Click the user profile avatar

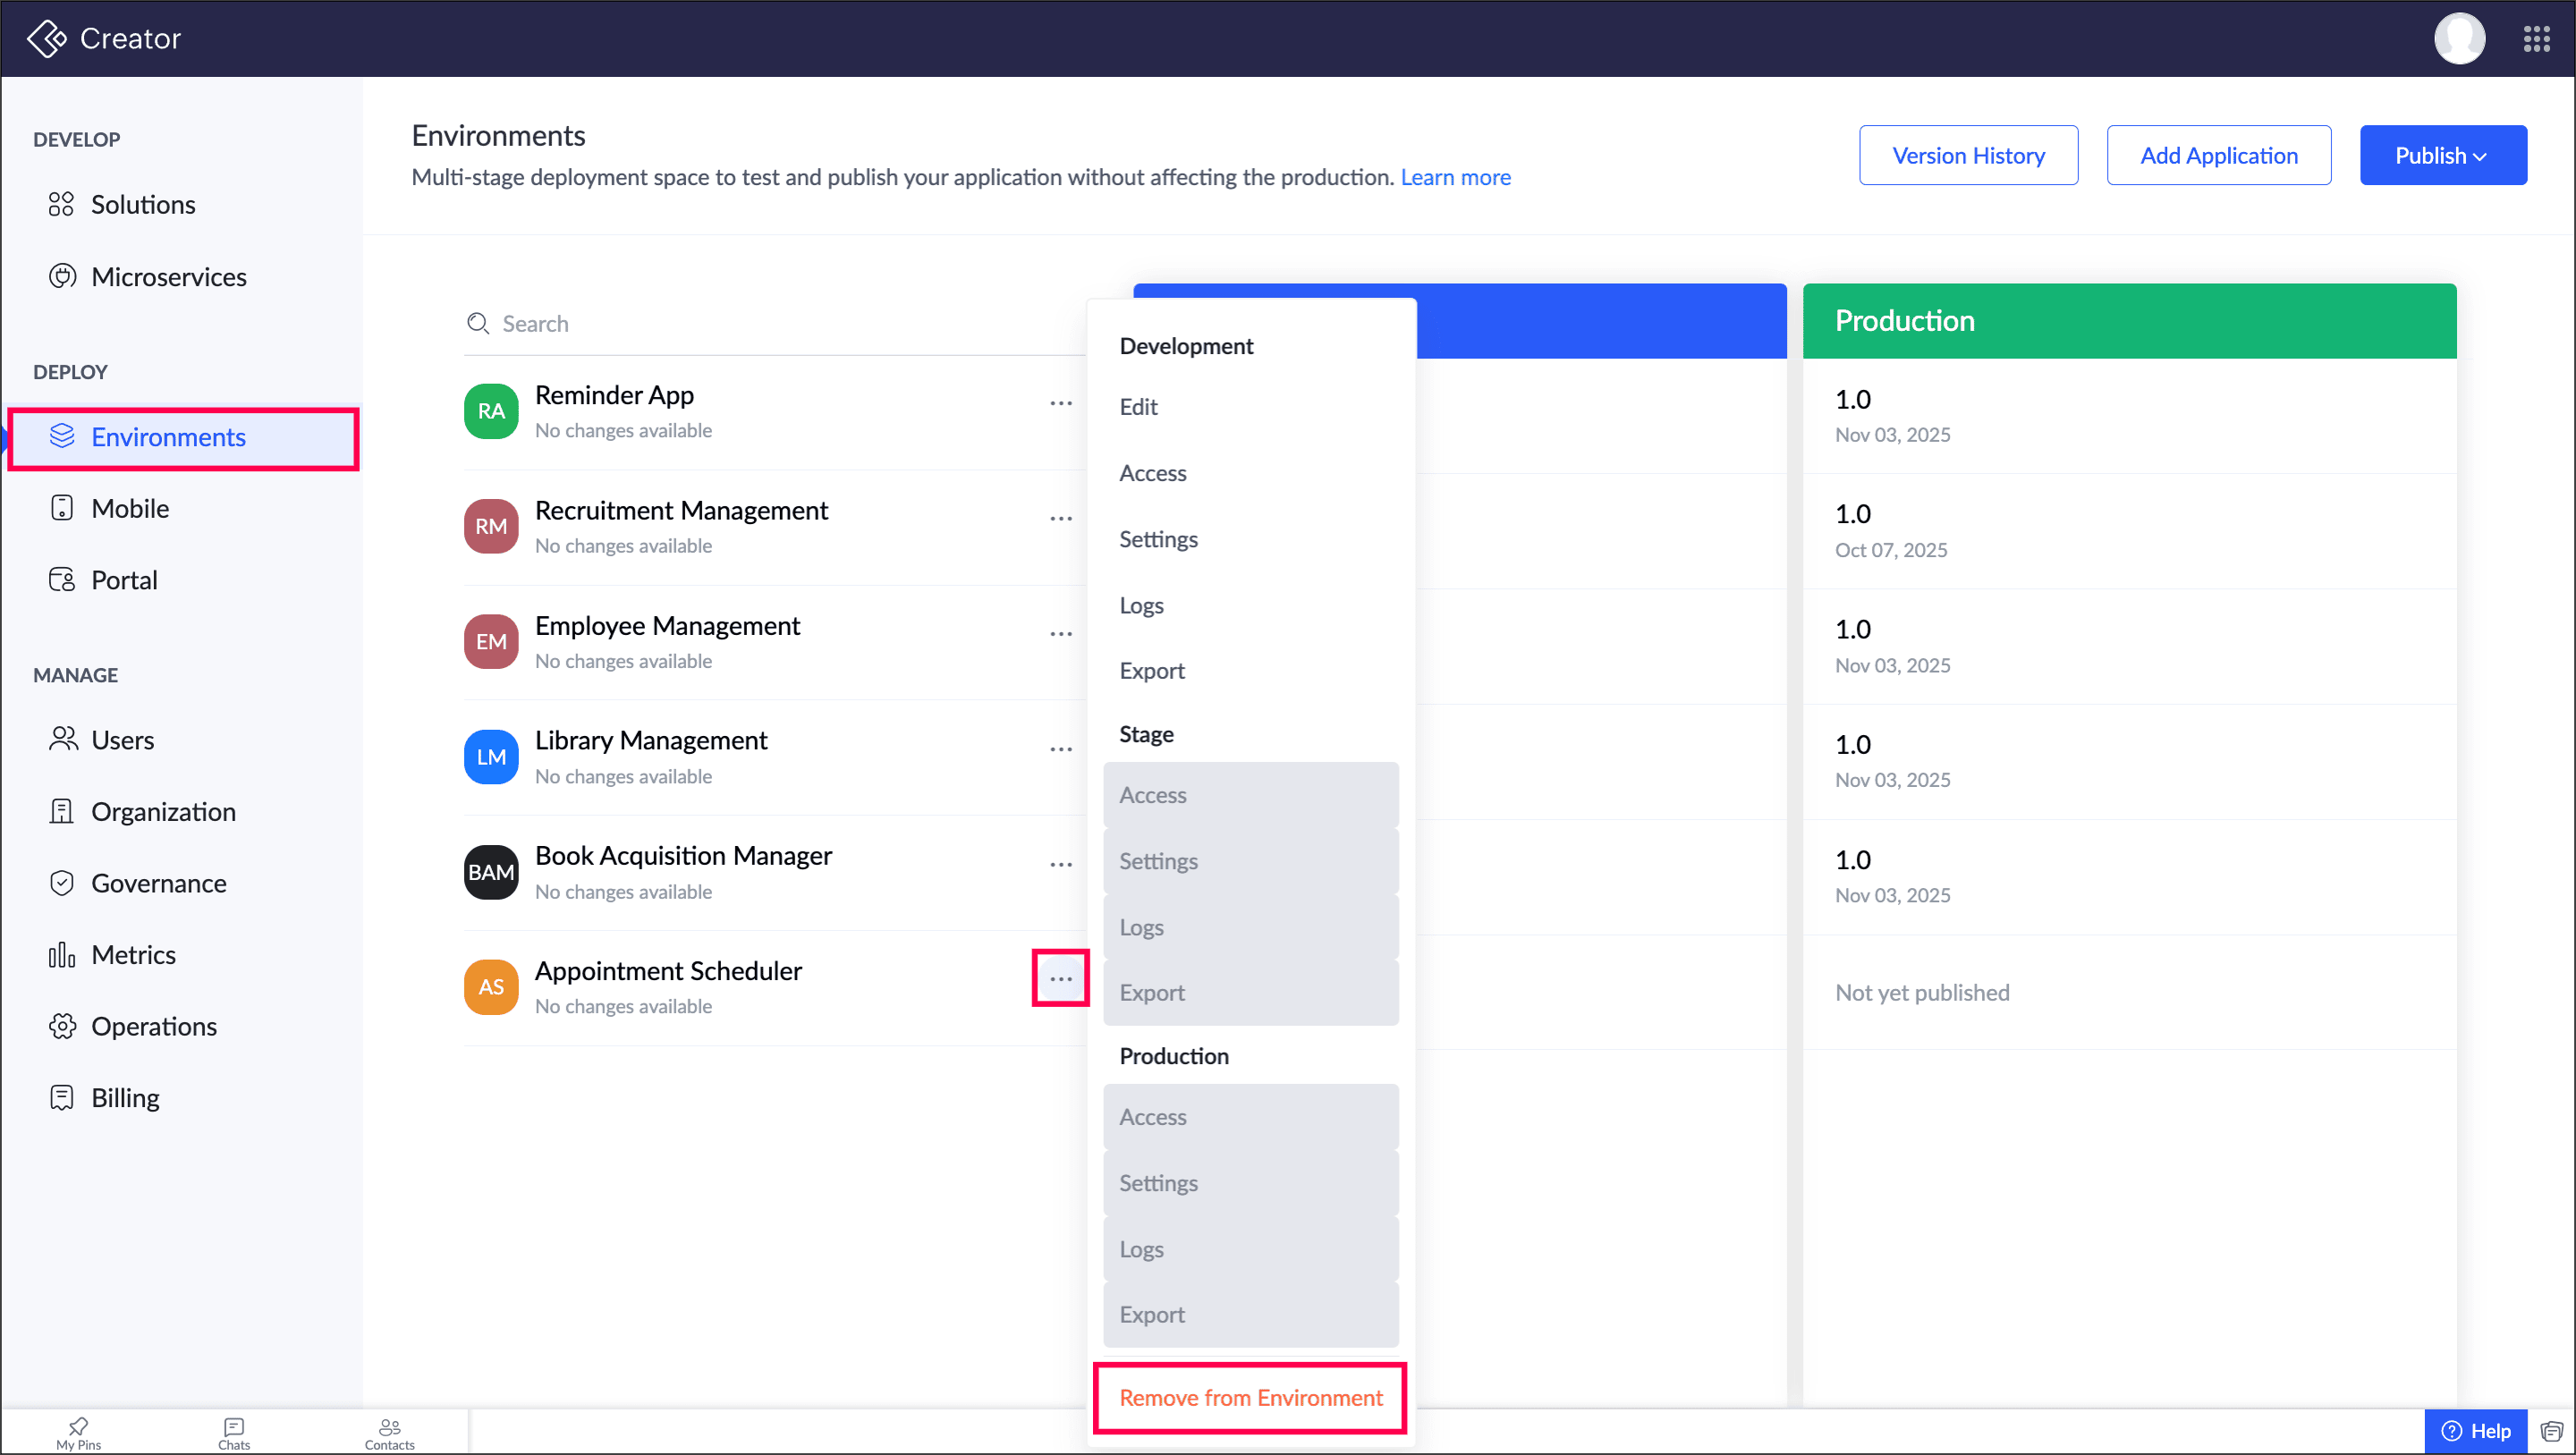pos(2458,39)
